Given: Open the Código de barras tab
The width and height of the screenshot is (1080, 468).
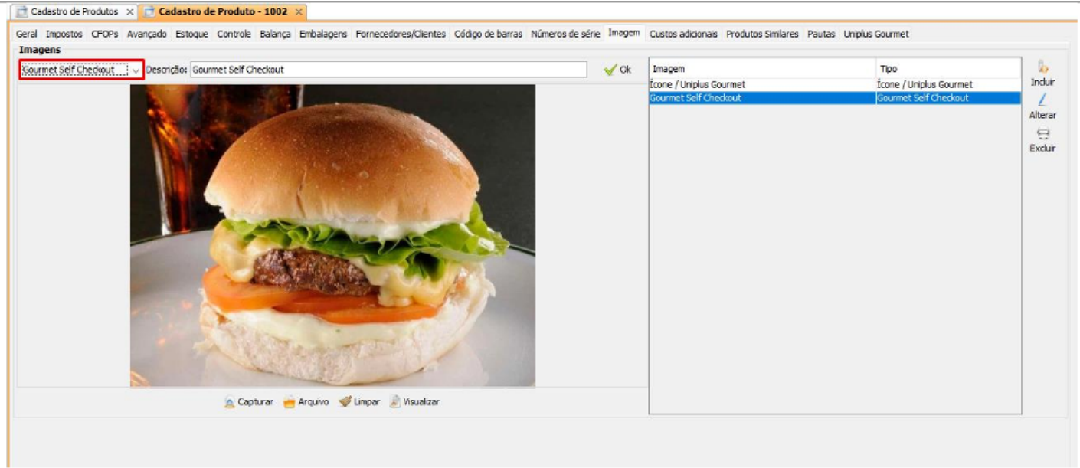Looking at the screenshot, I should [x=489, y=34].
